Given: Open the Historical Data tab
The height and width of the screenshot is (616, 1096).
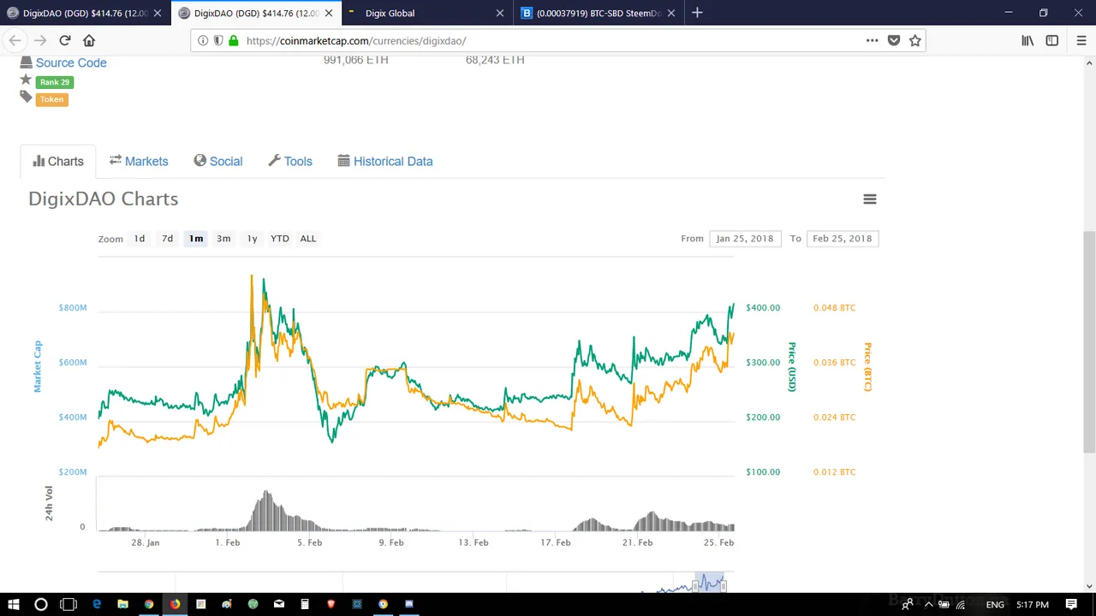Looking at the screenshot, I should 385,161.
